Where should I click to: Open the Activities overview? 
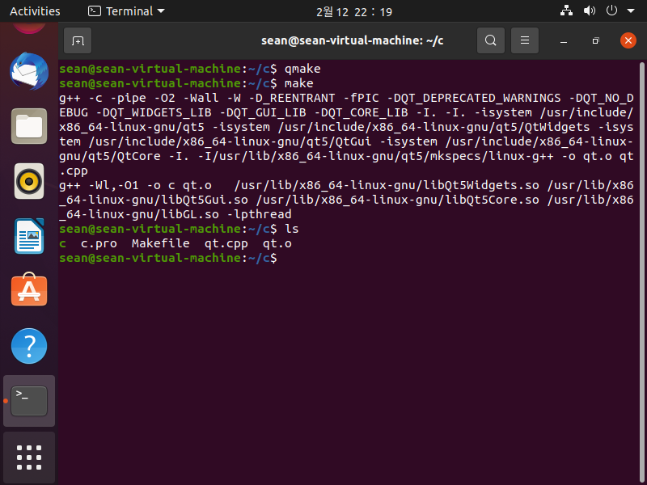35,11
